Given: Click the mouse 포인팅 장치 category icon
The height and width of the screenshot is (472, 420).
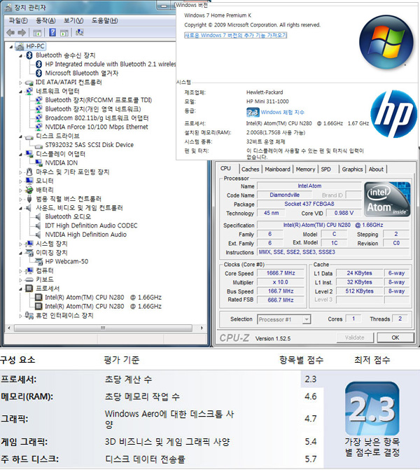Looking at the screenshot, I should coord(29,172).
